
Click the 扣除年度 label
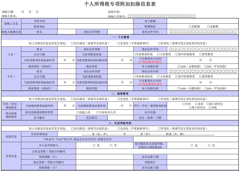point(114,12)
